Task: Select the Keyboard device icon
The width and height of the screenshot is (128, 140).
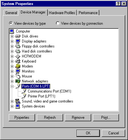Action: 18,61
